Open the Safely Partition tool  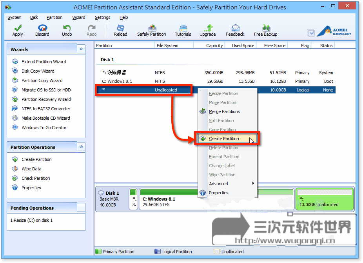coord(151,30)
